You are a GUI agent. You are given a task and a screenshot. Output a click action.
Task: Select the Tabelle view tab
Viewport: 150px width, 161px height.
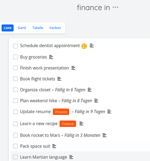pos(38,28)
